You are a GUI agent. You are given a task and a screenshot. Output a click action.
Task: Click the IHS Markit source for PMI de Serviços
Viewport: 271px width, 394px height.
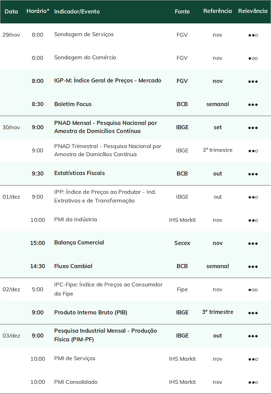182,359
